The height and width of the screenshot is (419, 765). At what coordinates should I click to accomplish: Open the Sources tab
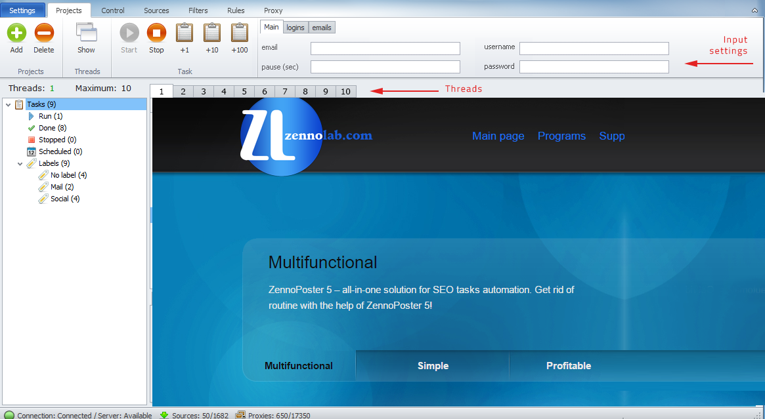[156, 10]
